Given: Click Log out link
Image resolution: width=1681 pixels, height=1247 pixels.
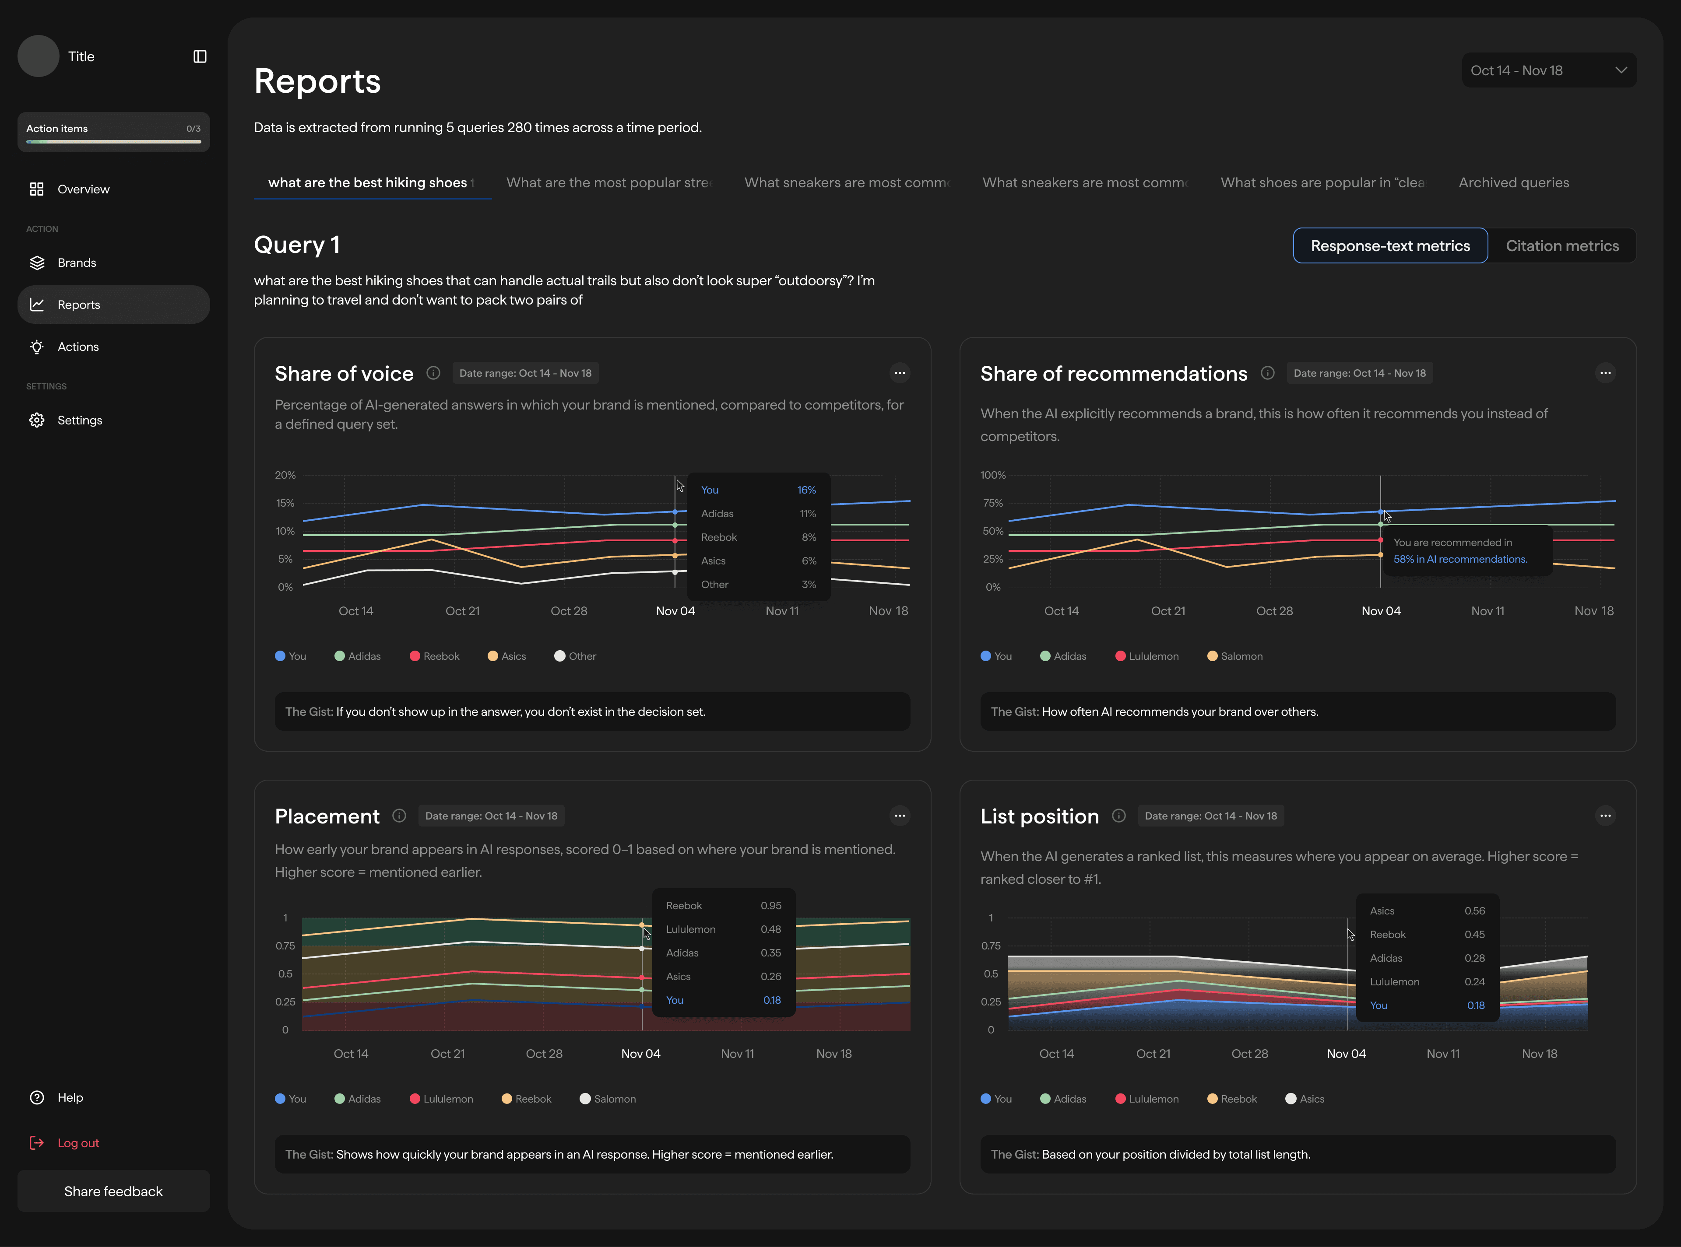Looking at the screenshot, I should (78, 1143).
